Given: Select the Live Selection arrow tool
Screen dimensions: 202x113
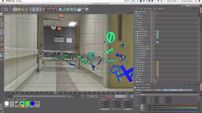Looking at the screenshot, I should tap(11, 9).
